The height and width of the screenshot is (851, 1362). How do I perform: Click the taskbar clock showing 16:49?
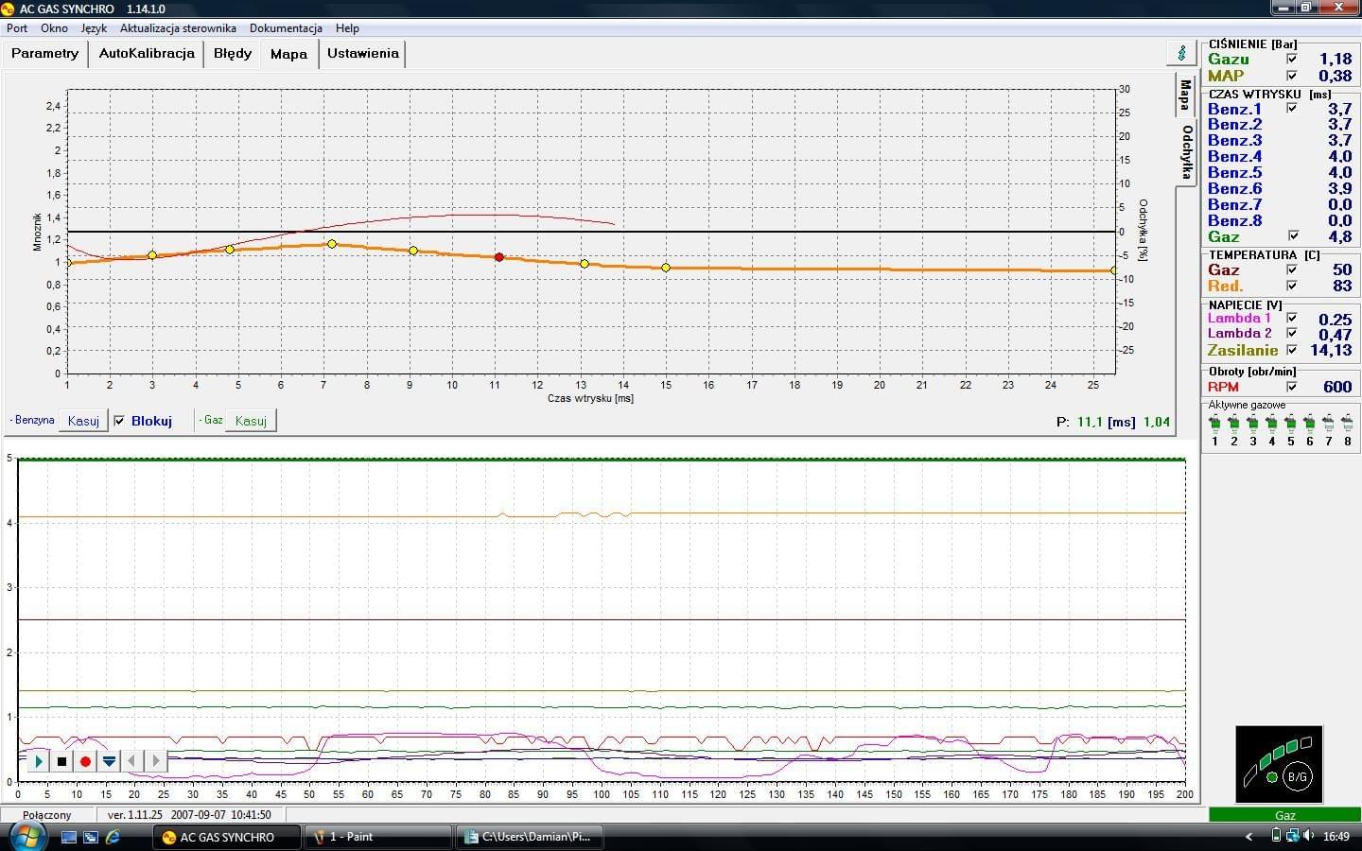[x=1336, y=837]
